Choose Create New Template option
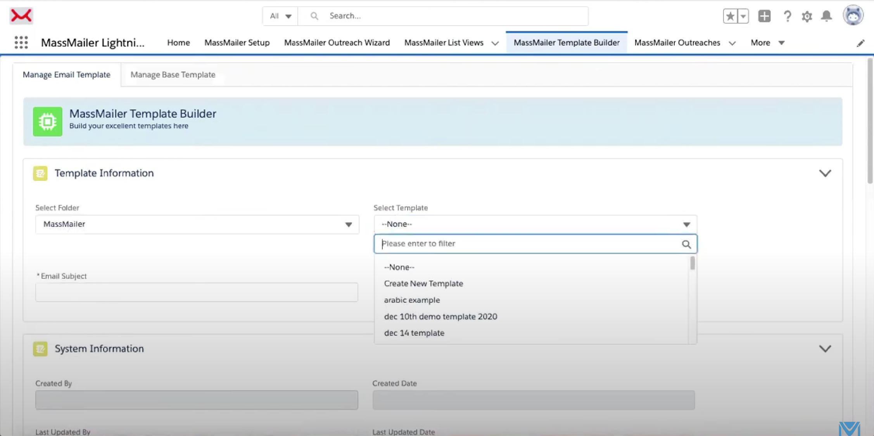The width and height of the screenshot is (874, 436). click(423, 283)
